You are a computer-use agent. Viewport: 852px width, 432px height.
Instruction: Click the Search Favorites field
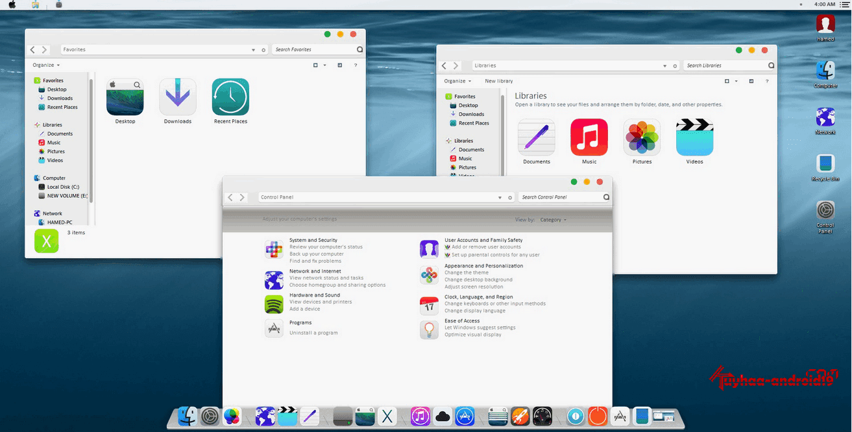tap(318, 49)
